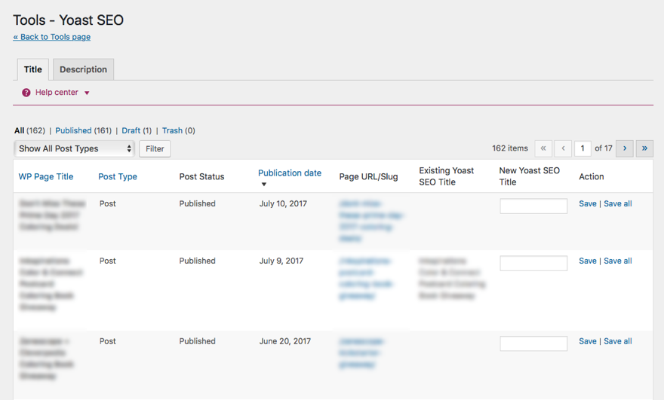
Task: Expand the Help center dropdown arrow
Action: point(87,93)
